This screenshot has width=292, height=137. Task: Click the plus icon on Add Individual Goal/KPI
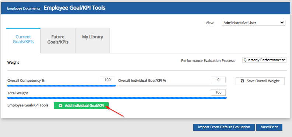pyautogui.click(x=60, y=106)
